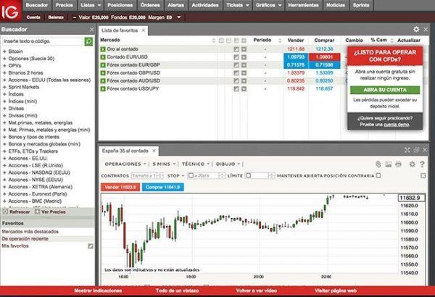Screen dimensions: 435x297
Task: Click edit icon next to Mis favoritos
Action: pyautogui.click(x=91, y=246)
